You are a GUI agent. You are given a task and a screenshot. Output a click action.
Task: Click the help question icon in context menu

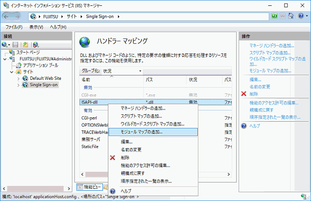112,191
